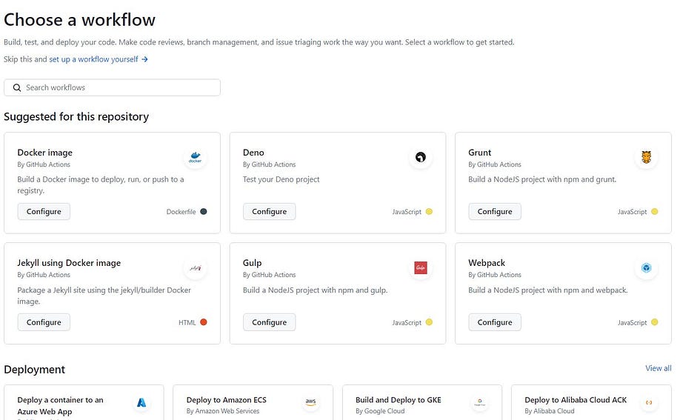Click the Webpack cube logo icon

(x=646, y=268)
